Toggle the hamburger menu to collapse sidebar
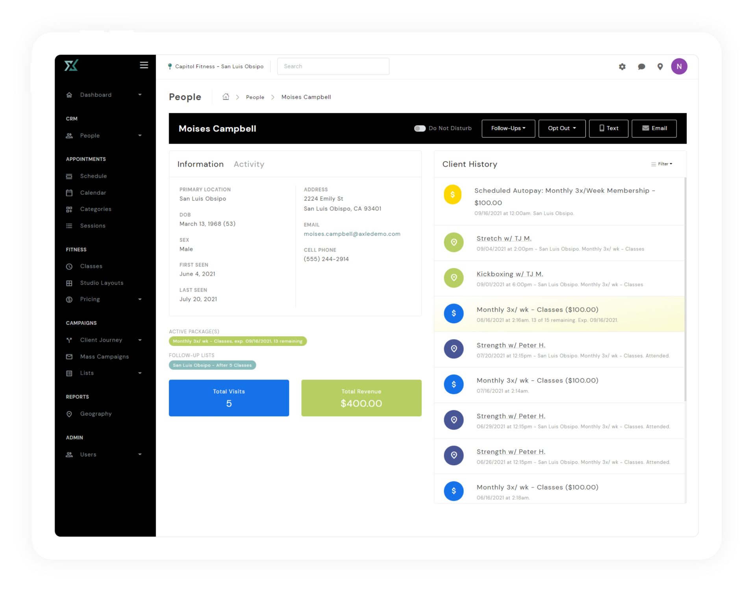Viewport: 752px width, 590px height. (x=144, y=65)
